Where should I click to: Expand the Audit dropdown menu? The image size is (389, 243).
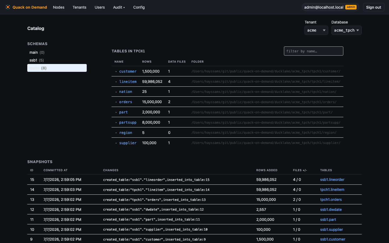[119, 7]
